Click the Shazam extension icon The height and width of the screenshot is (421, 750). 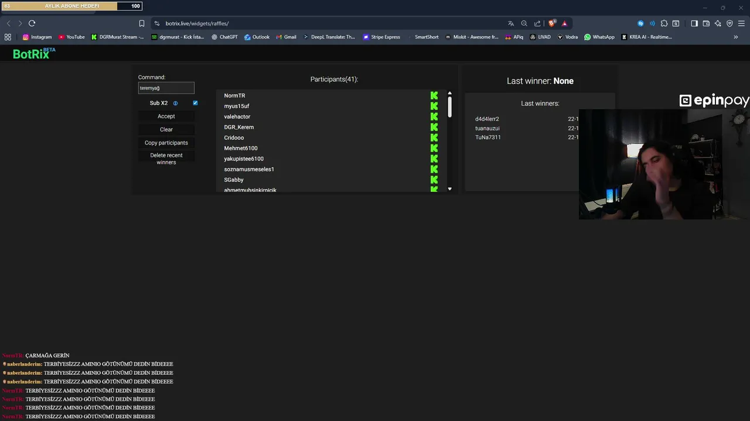coord(640,23)
